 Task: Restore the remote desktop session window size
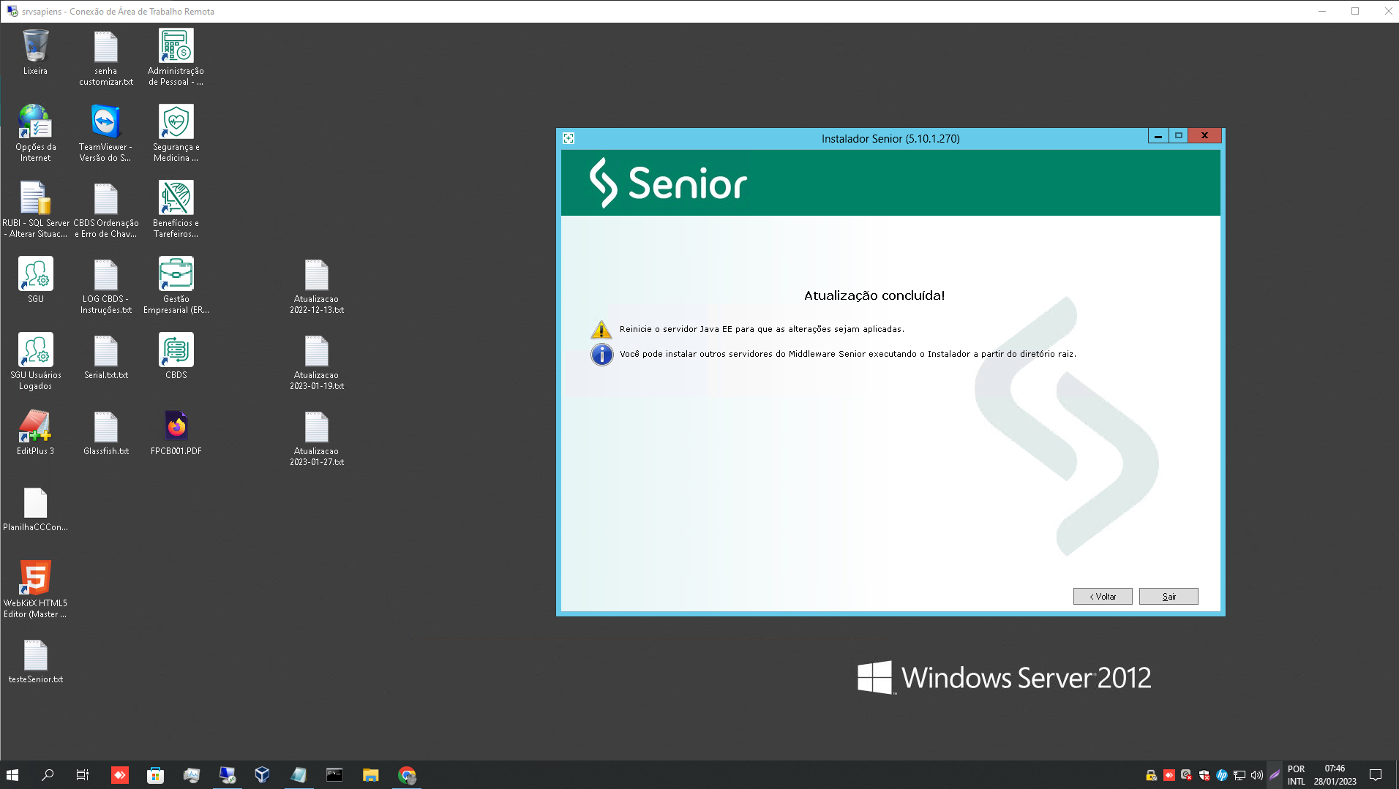tap(1355, 11)
